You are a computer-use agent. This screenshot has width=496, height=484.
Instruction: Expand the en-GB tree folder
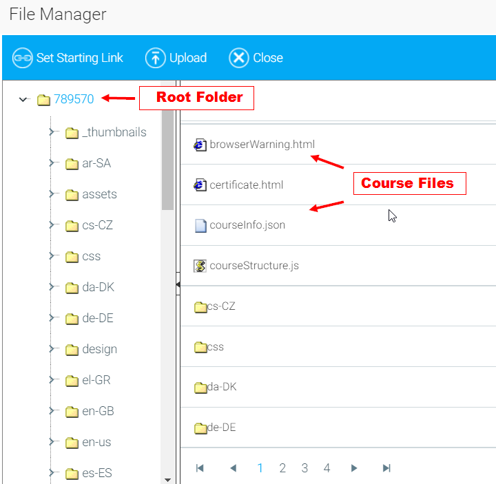(x=52, y=411)
